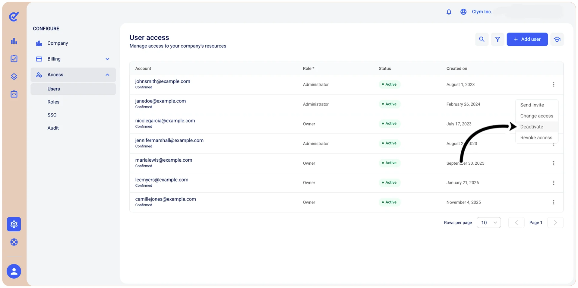This screenshot has width=578, height=288.
Task: Click the jennifermarshall@example.com account
Action: tap(169, 140)
